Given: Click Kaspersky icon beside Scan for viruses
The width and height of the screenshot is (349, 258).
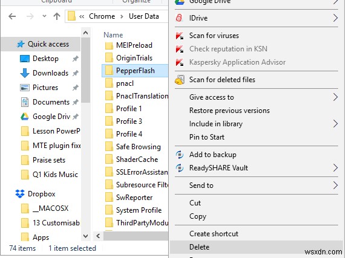Looking at the screenshot, I should tap(180, 36).
